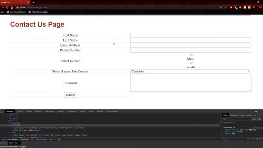
Task: Switch to the DevTools Application tab
Action: 72,111
